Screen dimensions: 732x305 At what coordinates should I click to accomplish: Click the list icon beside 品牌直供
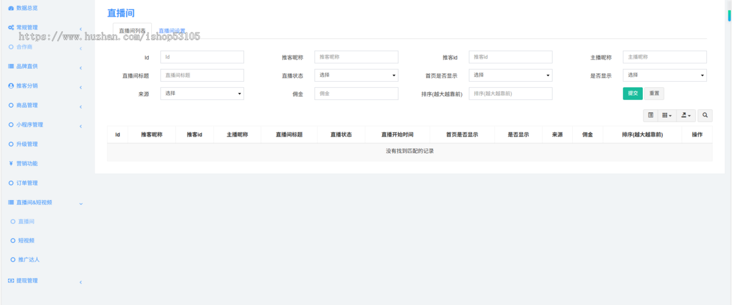[x=11, y=66]
